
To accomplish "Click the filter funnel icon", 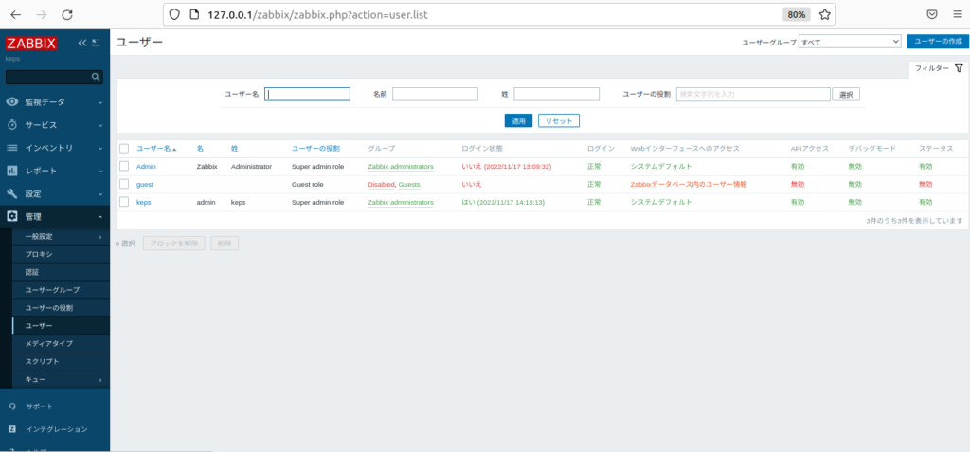I will [959, 69].
